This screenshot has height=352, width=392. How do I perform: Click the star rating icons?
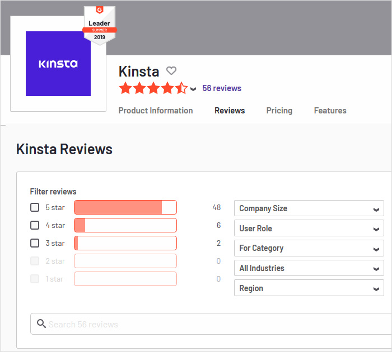(153, 88)
